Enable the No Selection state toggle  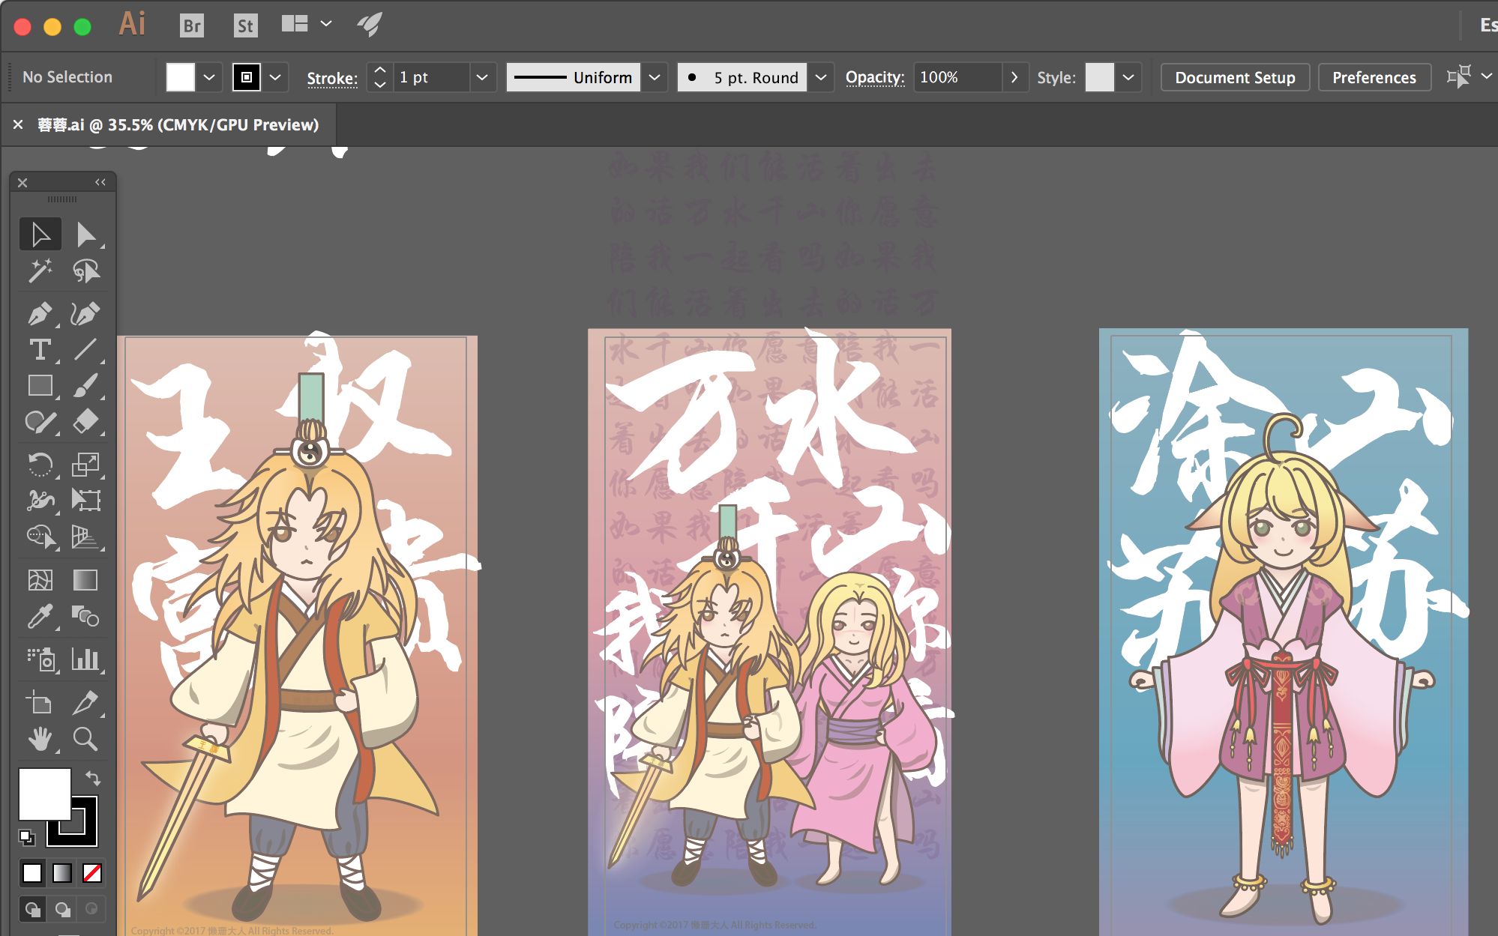coord(70,76)
